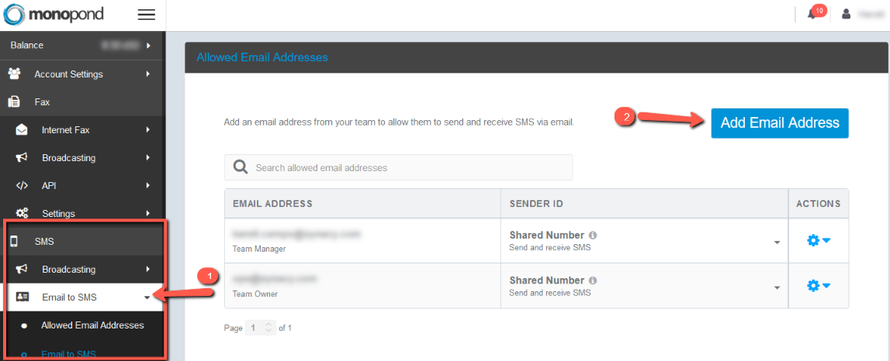Click the Add Email Address button
This screenshot has height=361, width=890.
780,123
